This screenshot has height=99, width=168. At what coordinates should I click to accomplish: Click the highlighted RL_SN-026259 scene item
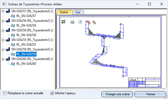(26, 54)
